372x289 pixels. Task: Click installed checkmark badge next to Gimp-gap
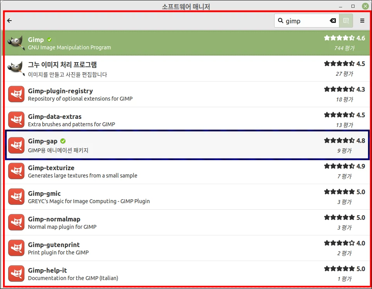[63, 141]
